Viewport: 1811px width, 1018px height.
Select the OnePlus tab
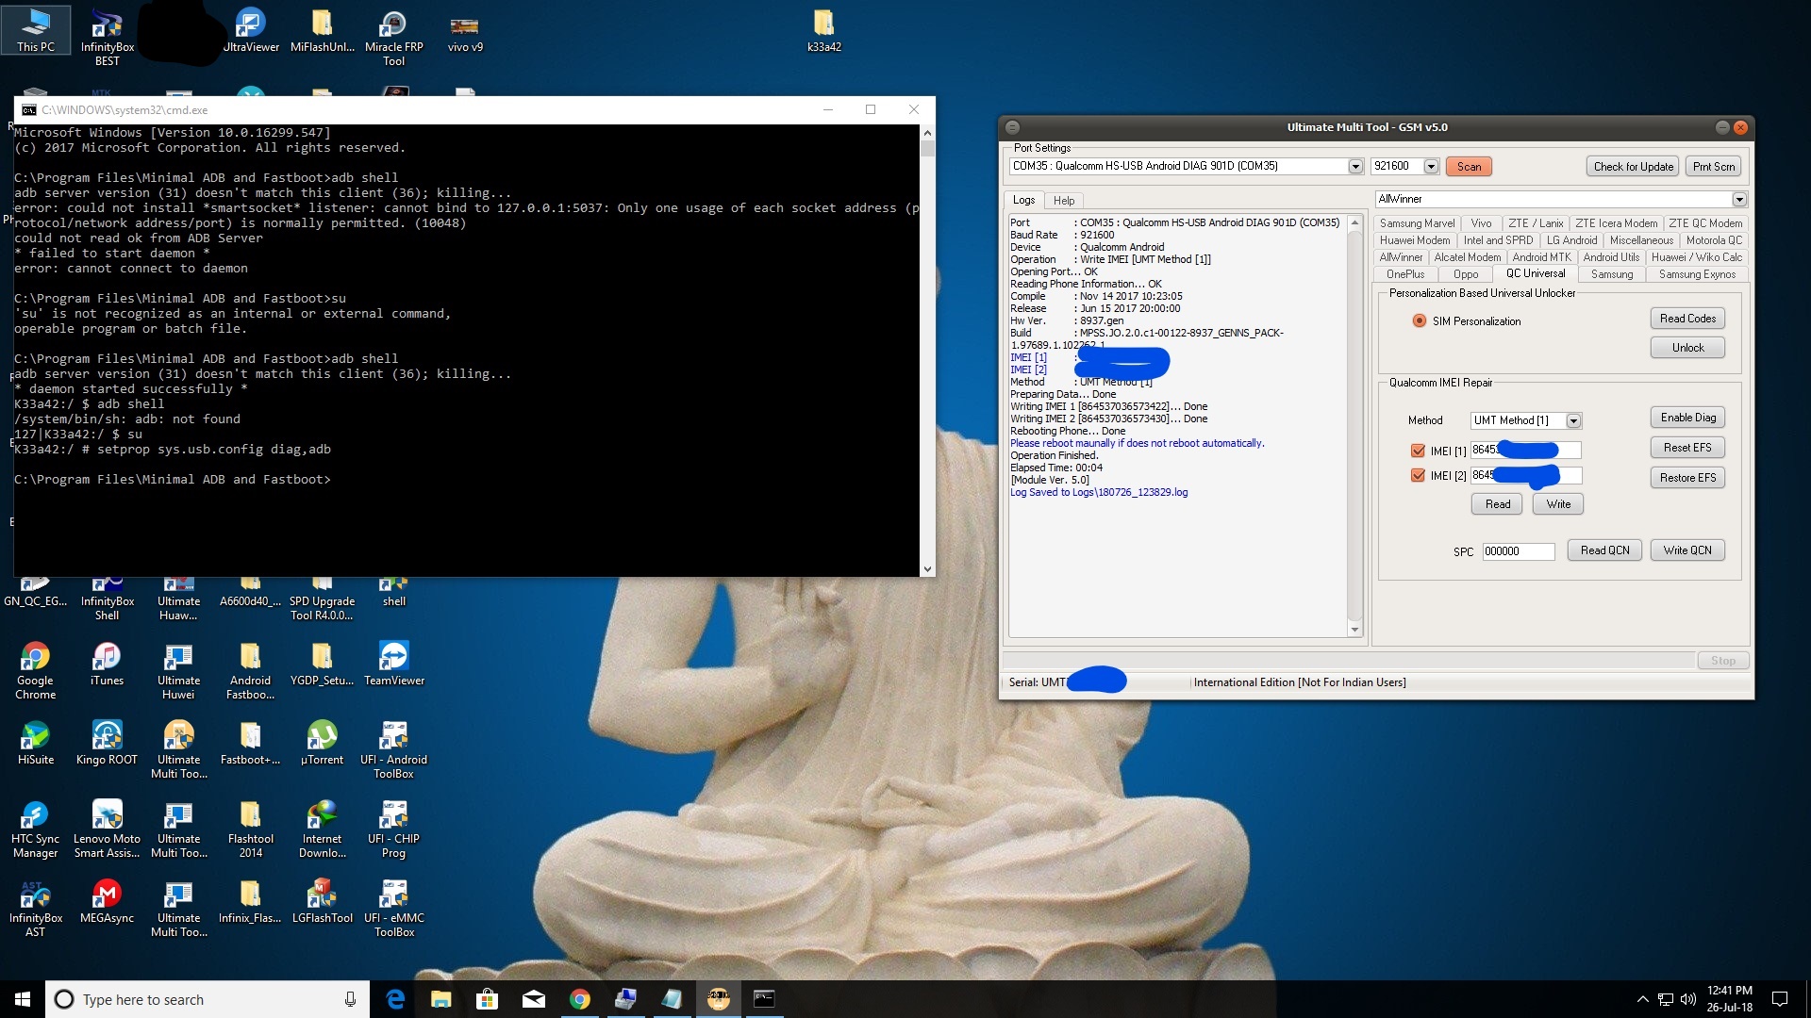click(1405, 274)
